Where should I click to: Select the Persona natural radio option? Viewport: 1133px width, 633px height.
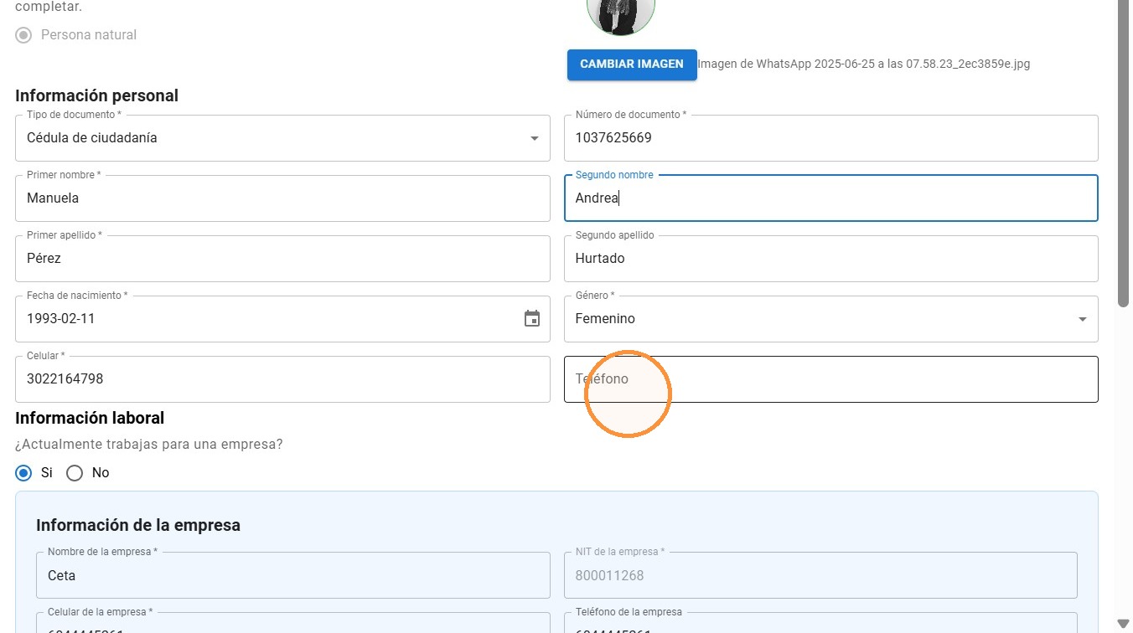click(x=23, y=35)
